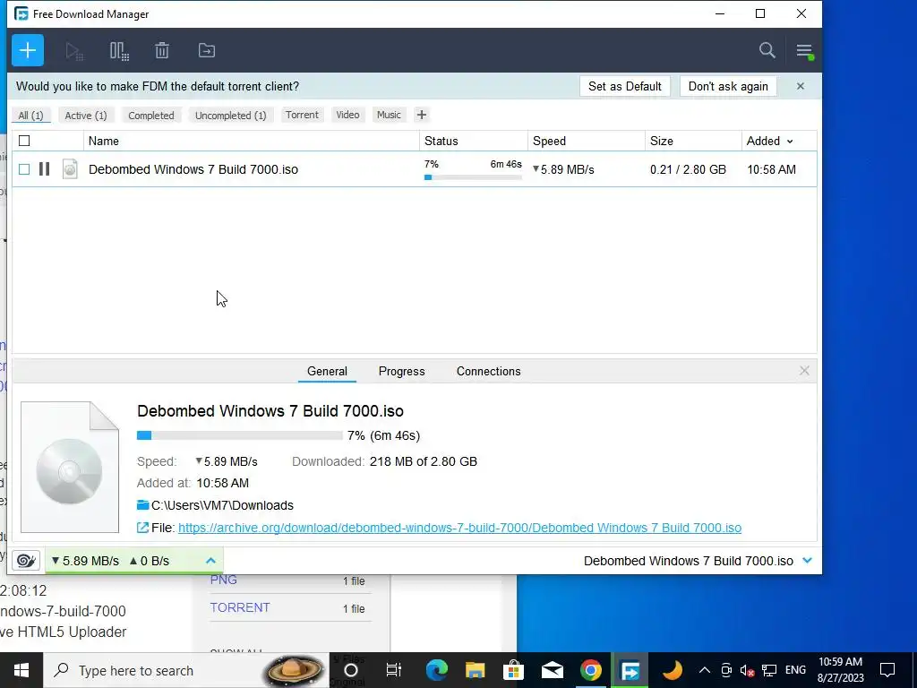Click the muted volume tray icon
Image resolution: width=917 pixels, height=688 pixels.
(x=747, y=670)
